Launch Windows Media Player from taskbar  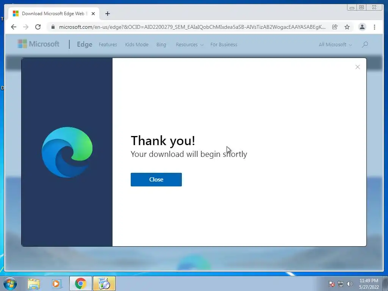[x=56, y=283]
